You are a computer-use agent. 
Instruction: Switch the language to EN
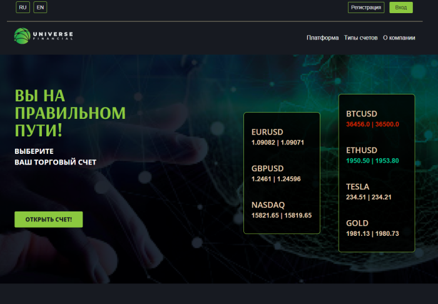[40, 8]
